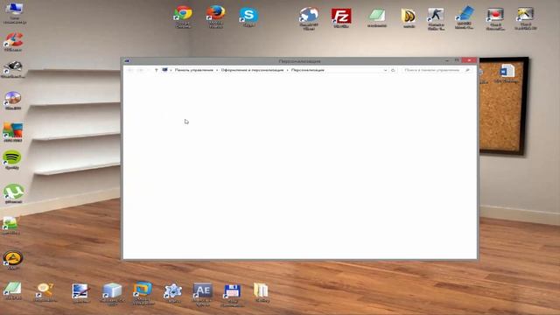This screenshot has height=315, width=560.
Task: Open the window system menu icon
Action: (127, 61)
